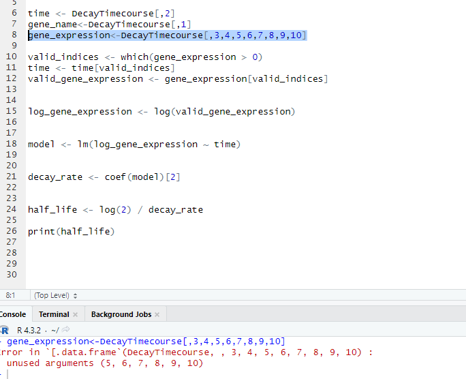The image size is (466, 379).
Task: Click the line 'gene_name<-DecayTimecourse[,1]'
Action: coord(110,25)
